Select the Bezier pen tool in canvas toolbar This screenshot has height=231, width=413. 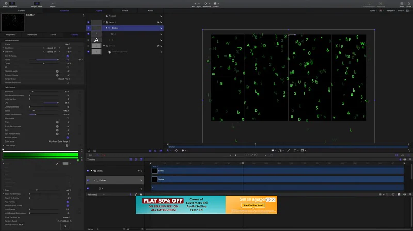point(280,150)
